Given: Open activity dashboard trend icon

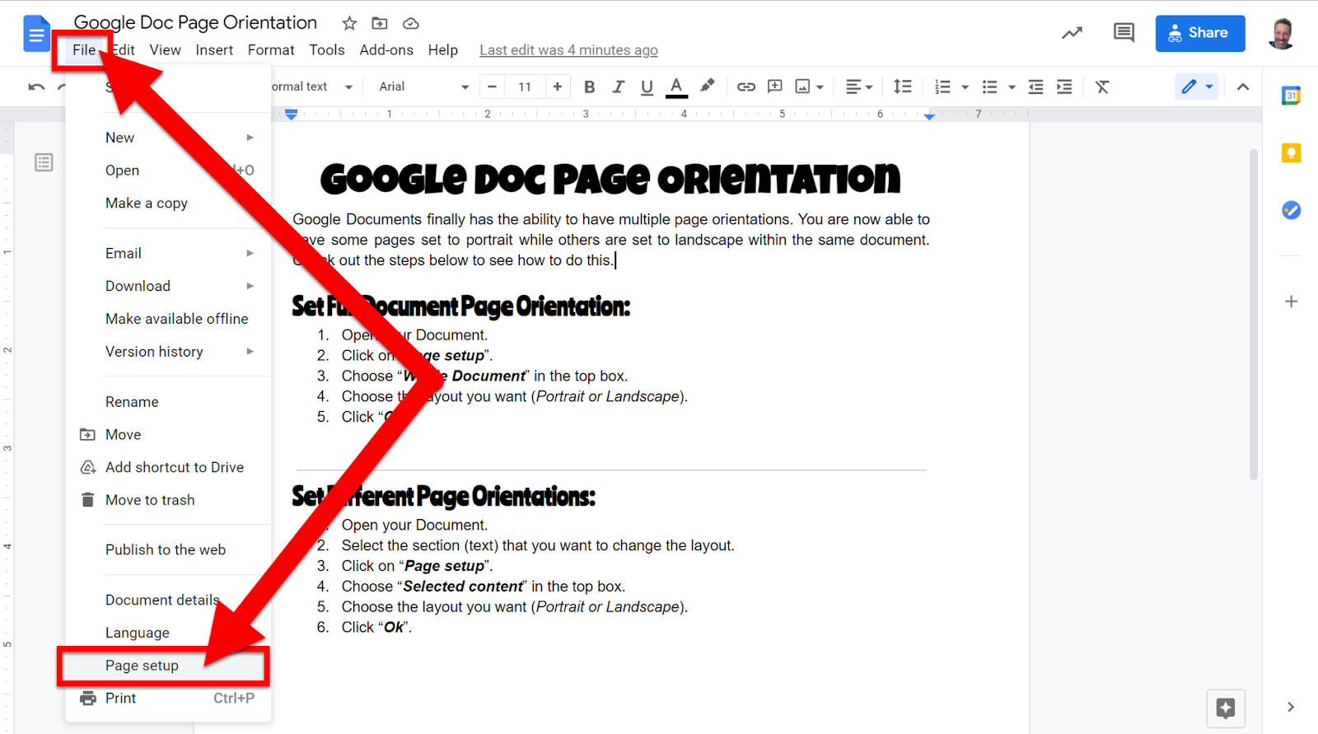Looking at the screenshot, I should [1072, 33].
